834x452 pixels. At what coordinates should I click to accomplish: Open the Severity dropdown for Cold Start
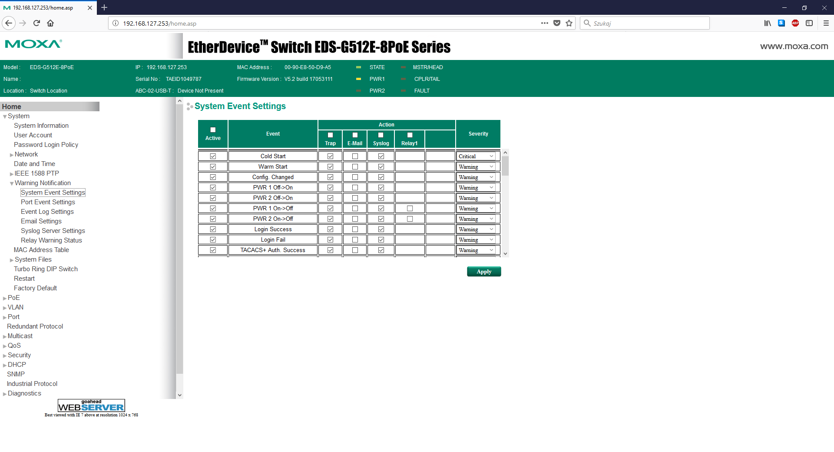click(476, 156)
